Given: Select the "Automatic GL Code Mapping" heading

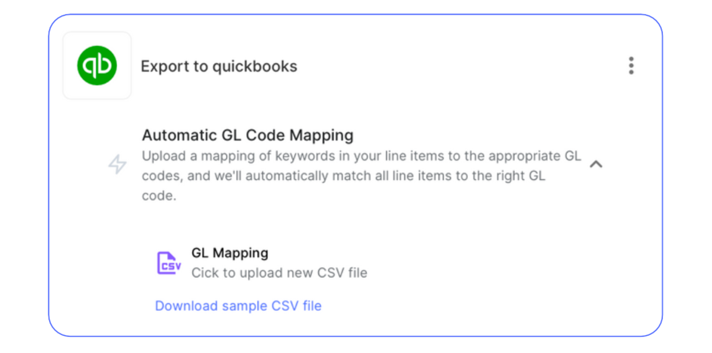Looking at the screenshot, I should point(247,135).
